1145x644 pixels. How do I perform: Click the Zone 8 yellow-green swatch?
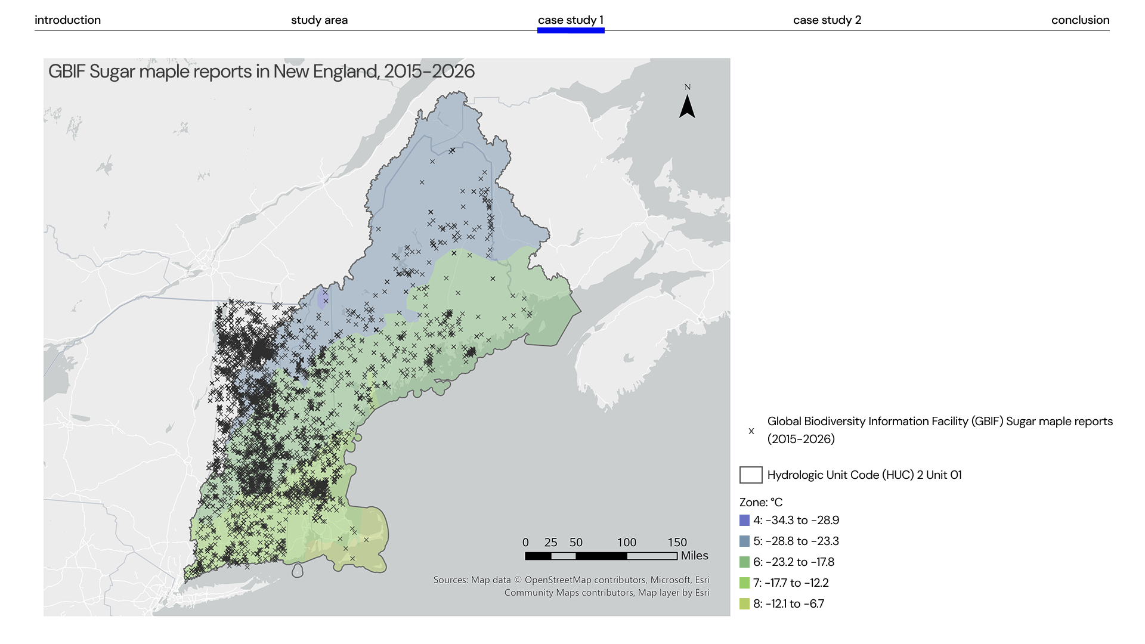(744, 603)
